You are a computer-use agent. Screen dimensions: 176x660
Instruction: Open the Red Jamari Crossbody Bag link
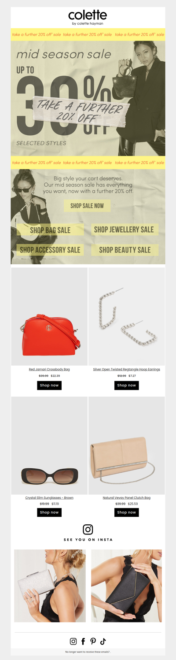(49, 369)
